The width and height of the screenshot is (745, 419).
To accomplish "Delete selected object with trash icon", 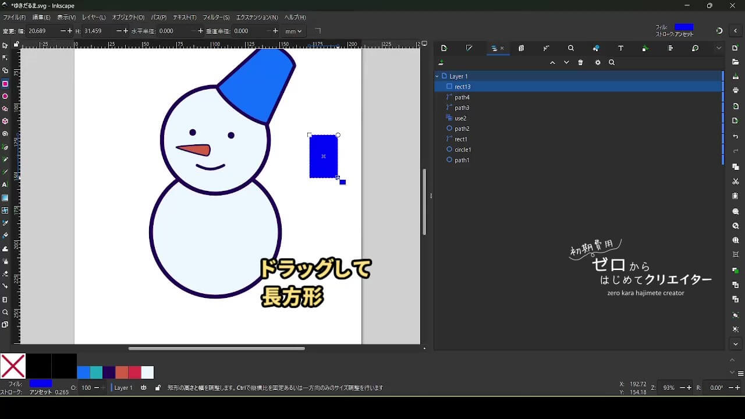I will pyautogui.click(x=580, y=63).
